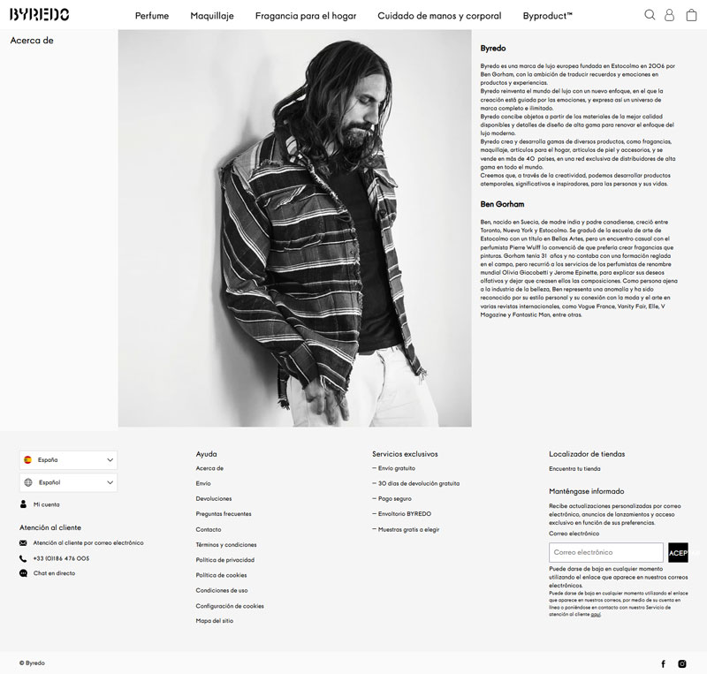This screenshot has width=707, height=674.
Task: Click Localizador de tiendas heading
Action: point(587,454)
